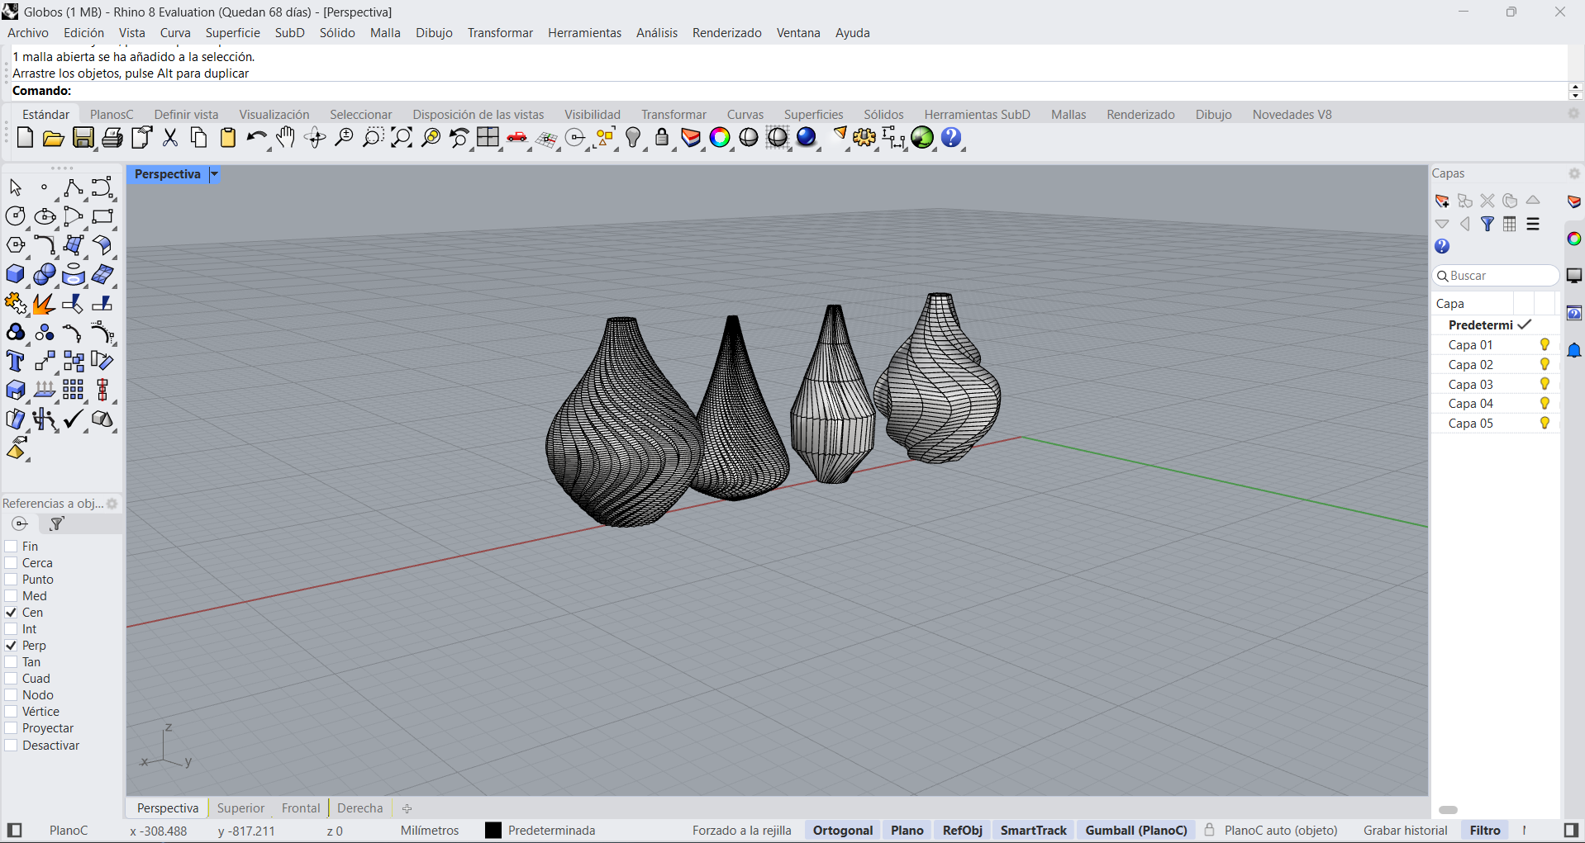Enable the Fin object snap

[x=12, y=547]
